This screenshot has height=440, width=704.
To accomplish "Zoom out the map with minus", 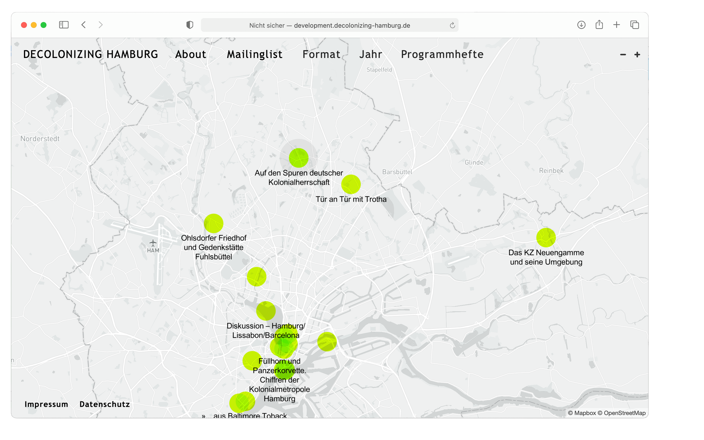I will pyautogui.click(x=623, y=55).
